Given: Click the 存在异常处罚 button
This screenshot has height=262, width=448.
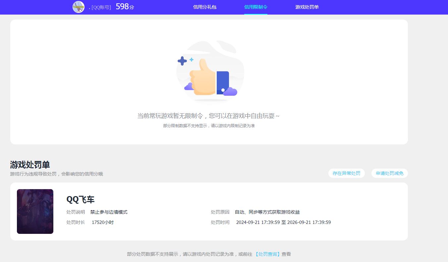Looking at the screenshot, I should 346,173.
